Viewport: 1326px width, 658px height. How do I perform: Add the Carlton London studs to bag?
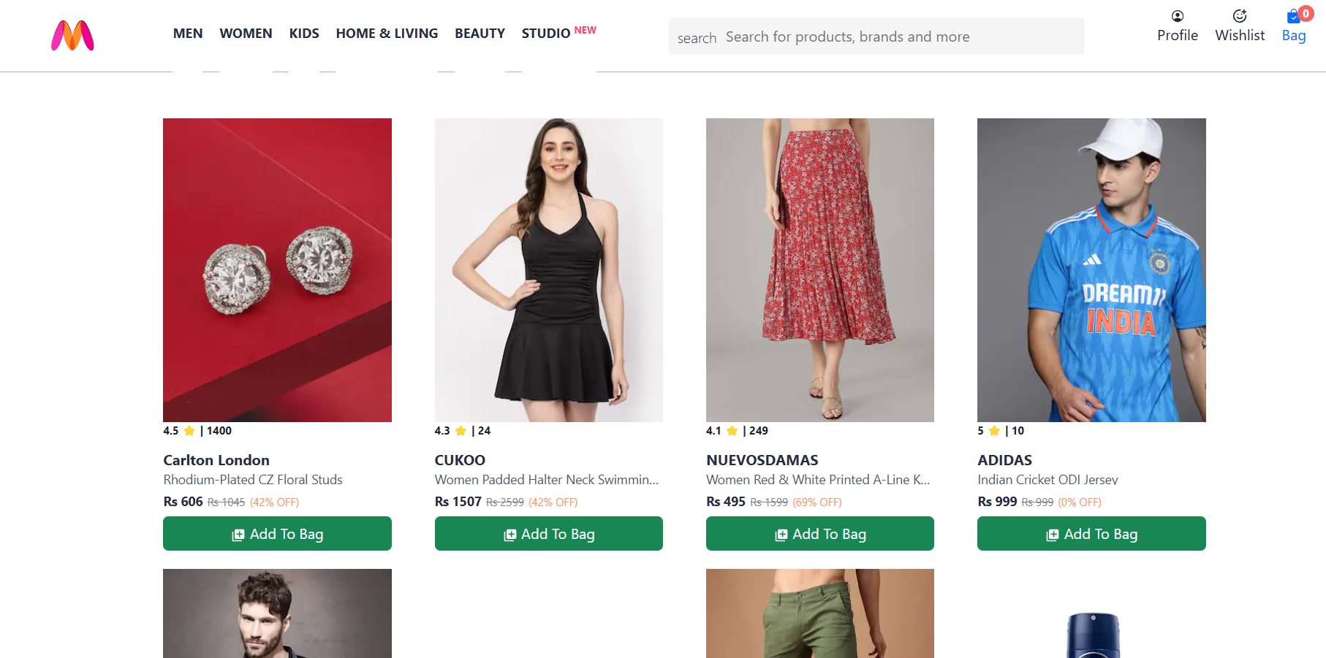click(277, 533)
